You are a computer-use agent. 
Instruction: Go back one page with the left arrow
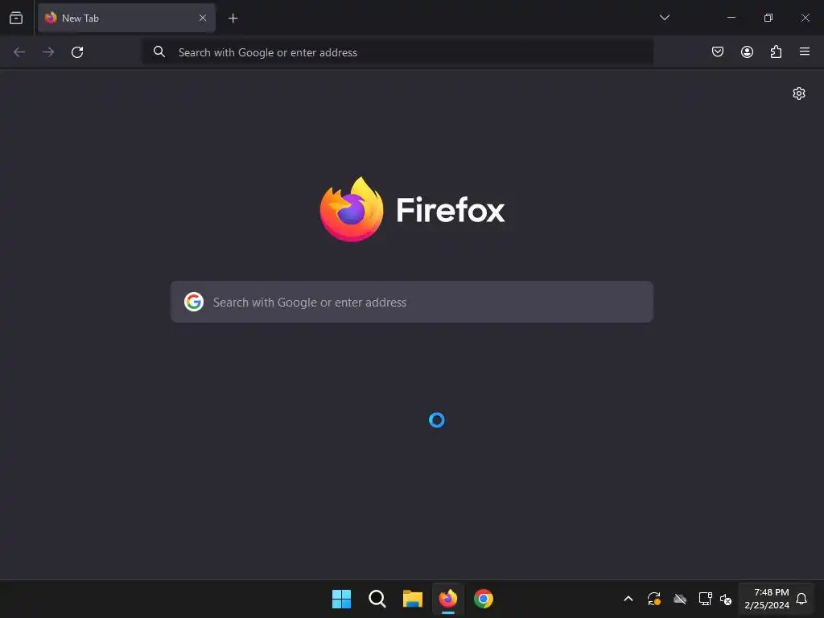pos(19,52)
